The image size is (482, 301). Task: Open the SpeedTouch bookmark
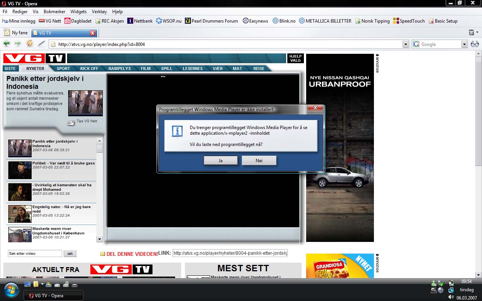tap(409, 21)
